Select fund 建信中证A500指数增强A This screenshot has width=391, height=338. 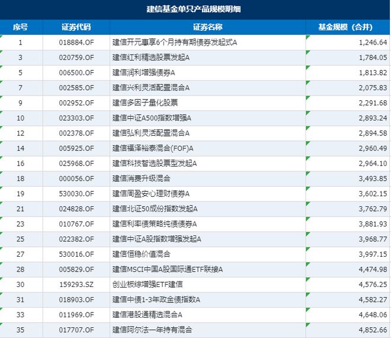[152, 118]
